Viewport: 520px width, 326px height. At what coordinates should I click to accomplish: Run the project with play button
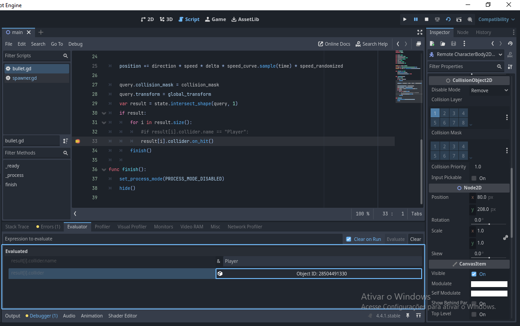click(x=405, y=20)
